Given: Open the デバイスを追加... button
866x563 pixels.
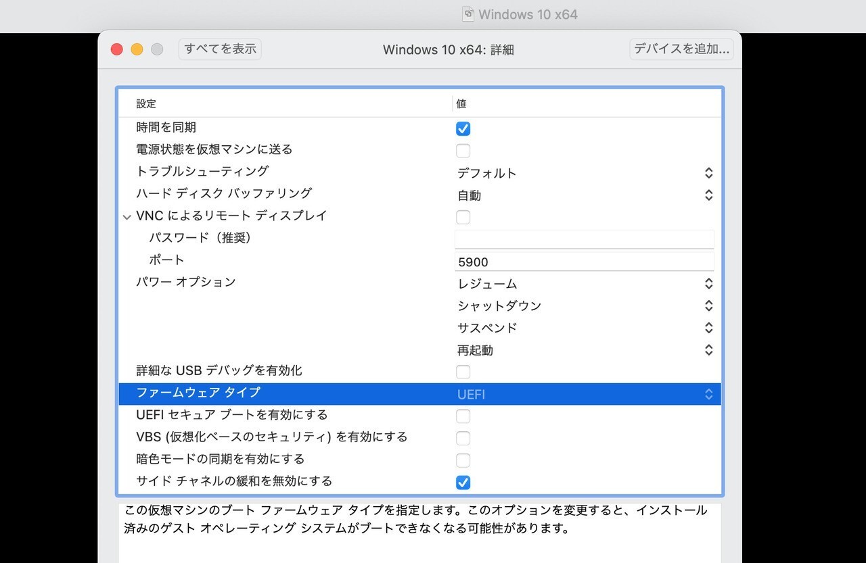Looking at the screenshot, I should tap(681, 49).
